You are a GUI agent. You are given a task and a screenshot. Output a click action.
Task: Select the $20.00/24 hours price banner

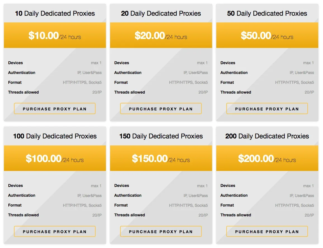[161, 36]
